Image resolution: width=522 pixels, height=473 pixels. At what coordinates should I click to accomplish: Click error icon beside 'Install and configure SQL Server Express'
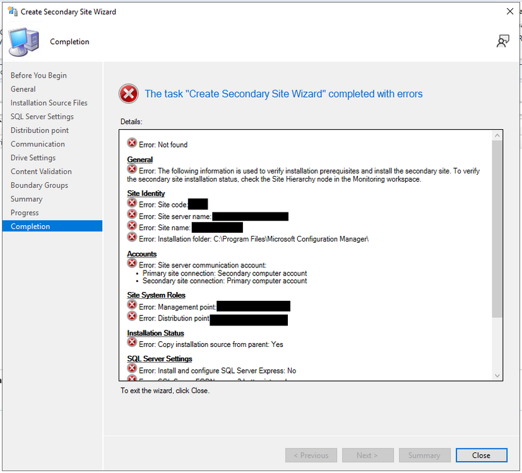click(132, 369)
